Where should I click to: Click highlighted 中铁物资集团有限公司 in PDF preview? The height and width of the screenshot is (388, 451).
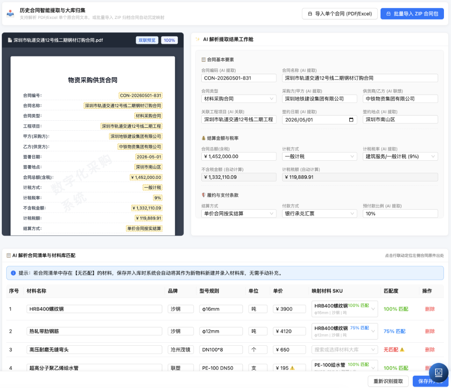tap(140, 147)
